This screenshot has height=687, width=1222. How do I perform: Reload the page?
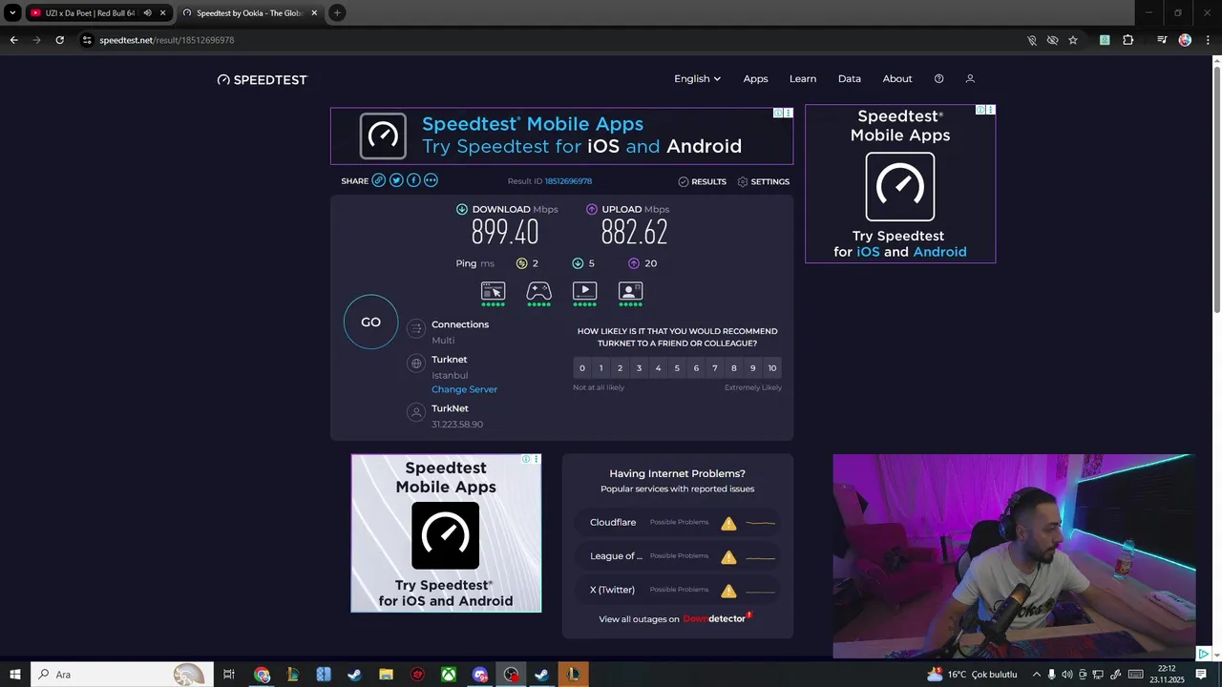tap(59, 40)
